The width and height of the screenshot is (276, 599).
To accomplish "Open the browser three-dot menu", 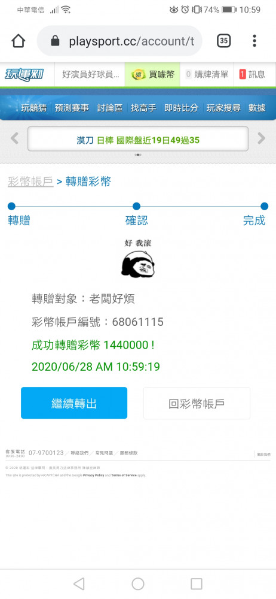I will point(254,41).
